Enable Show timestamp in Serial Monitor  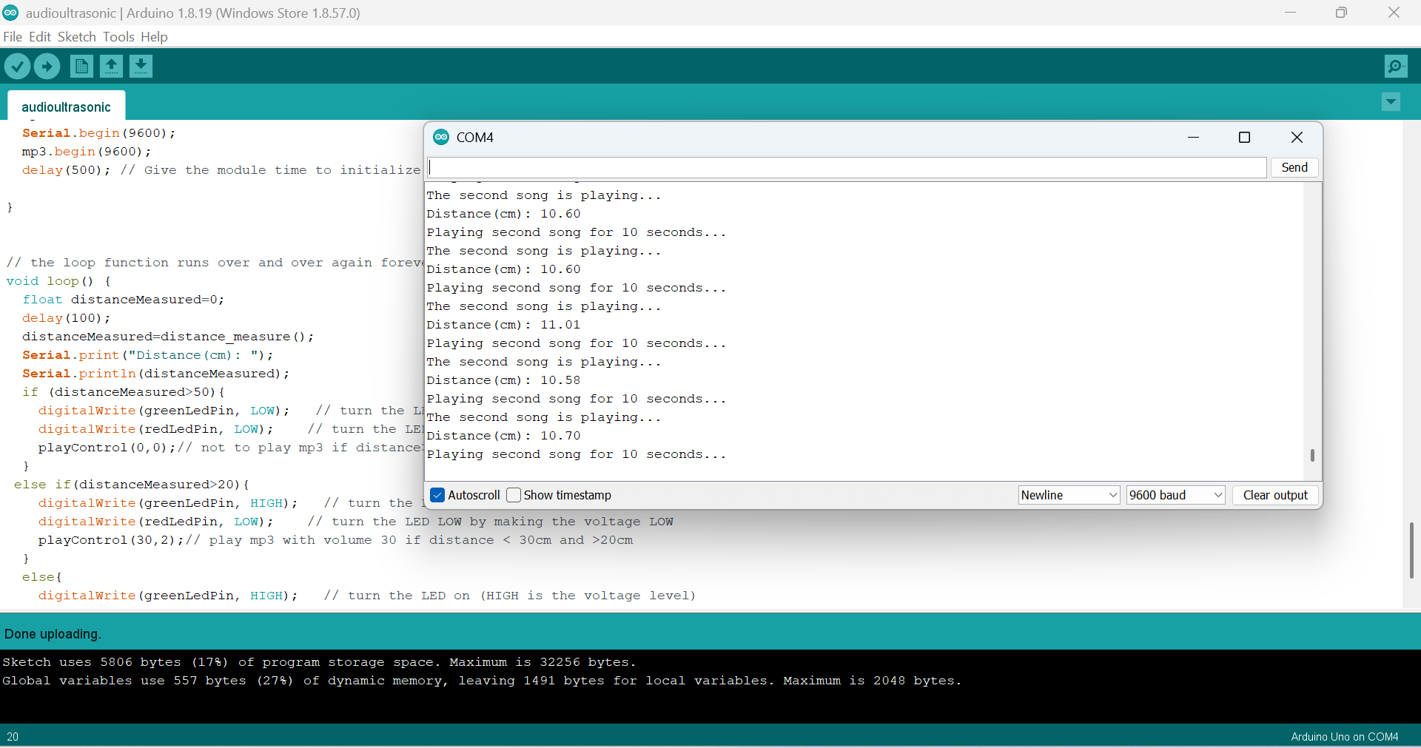pos(514,495)
